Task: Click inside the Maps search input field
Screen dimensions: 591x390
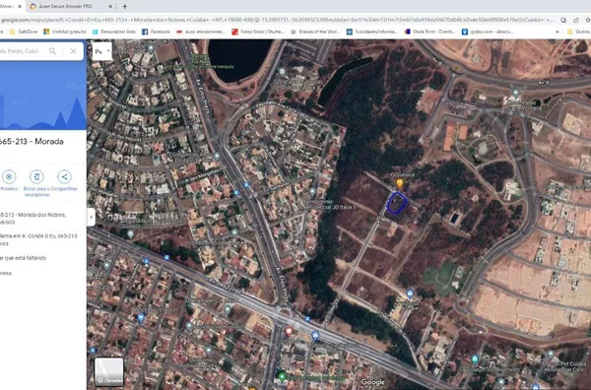Action: pyautogui.click(x=23, y=51)
